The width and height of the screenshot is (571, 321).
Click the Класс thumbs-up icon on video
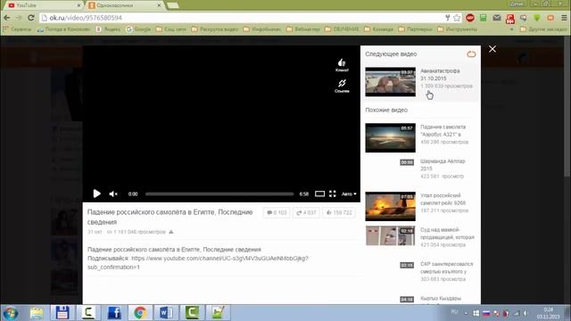point(342,65)
